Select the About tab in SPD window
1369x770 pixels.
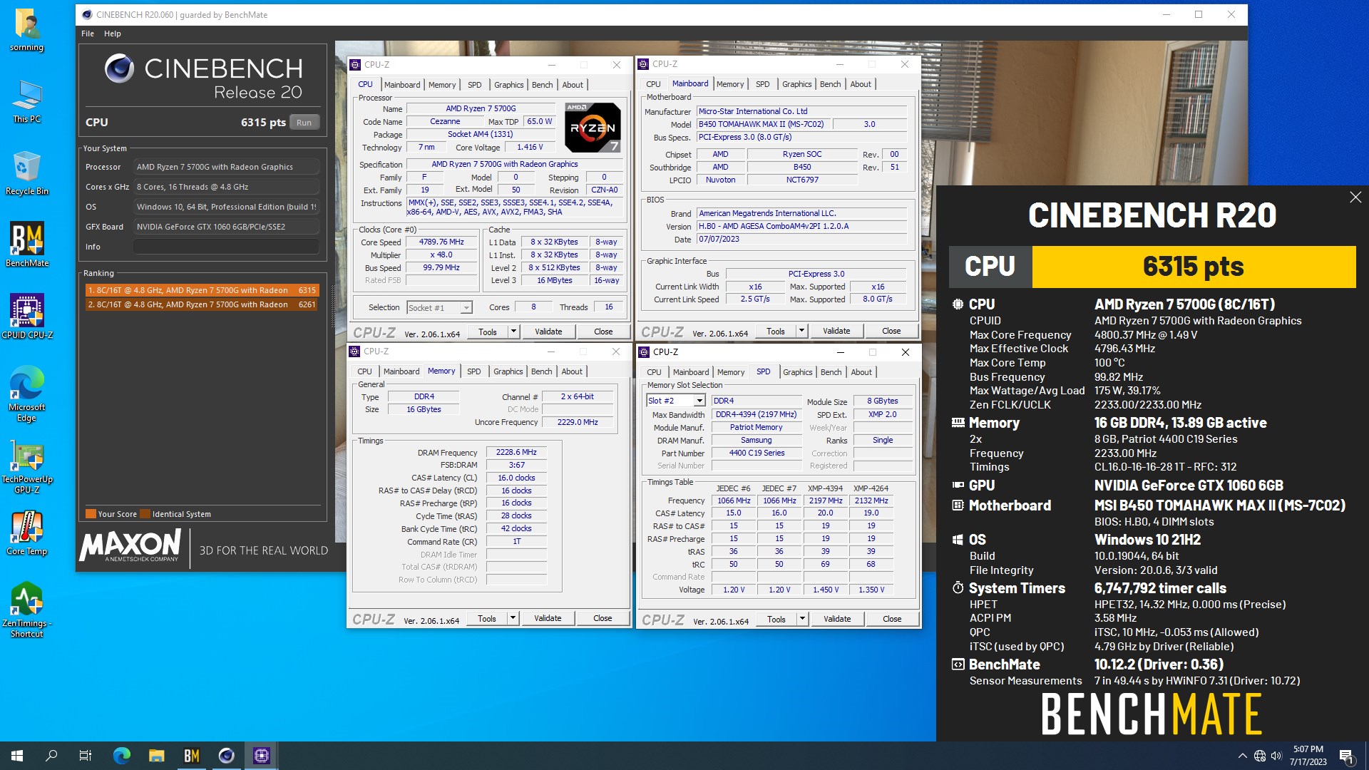coord(861,372)
